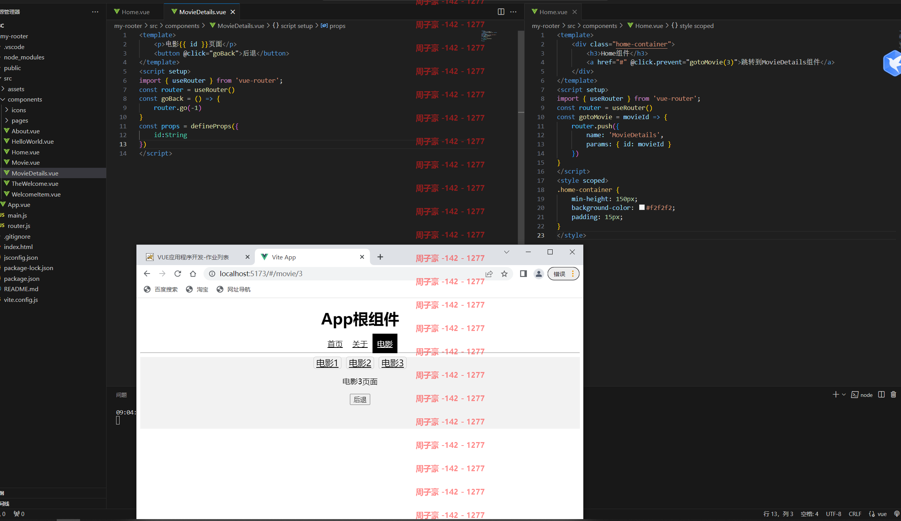Open package.json in explorer
This screenshot has width=901, height=521.
[53, 279]
